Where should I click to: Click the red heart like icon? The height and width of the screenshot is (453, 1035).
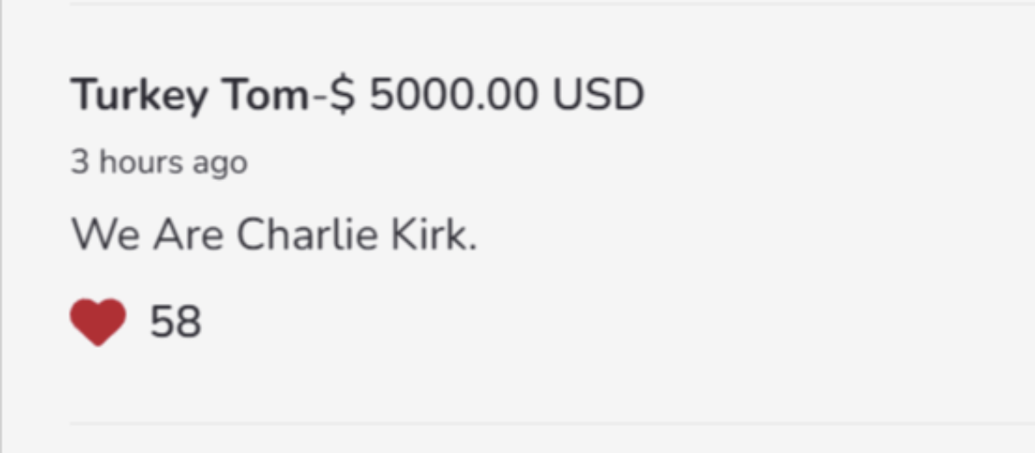98,321
